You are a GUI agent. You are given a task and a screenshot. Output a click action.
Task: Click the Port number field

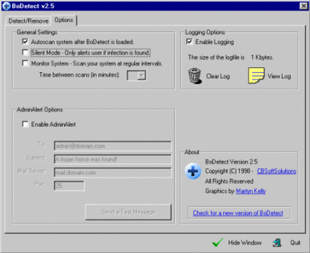coord(69,186)
